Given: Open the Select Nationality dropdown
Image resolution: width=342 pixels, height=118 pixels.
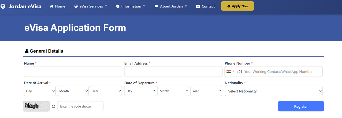Looking at the screenshot, I should (x=274, y=91).
